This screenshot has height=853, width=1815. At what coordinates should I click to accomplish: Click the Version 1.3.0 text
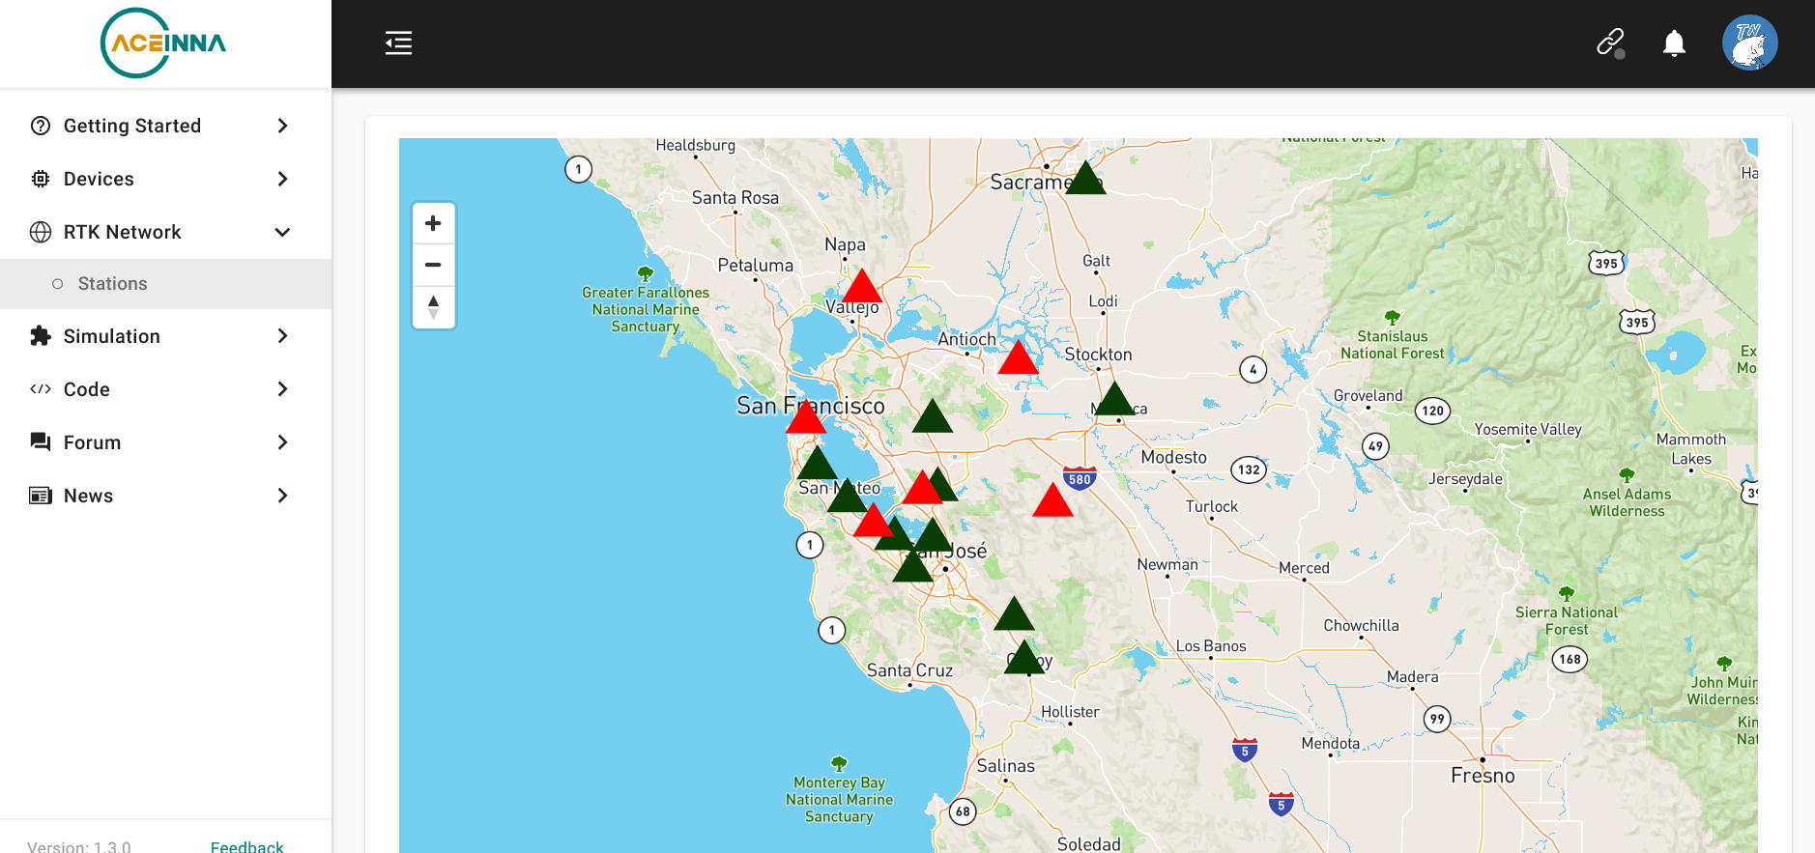(x=79, y=846)
